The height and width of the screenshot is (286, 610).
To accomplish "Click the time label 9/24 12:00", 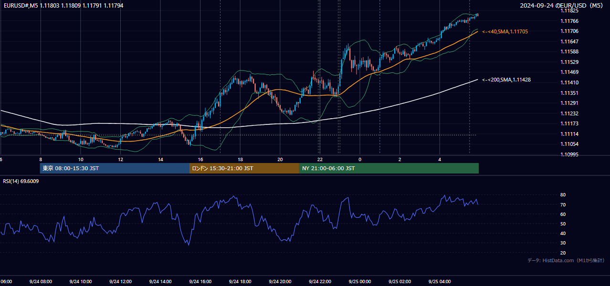I will [120, 282].
